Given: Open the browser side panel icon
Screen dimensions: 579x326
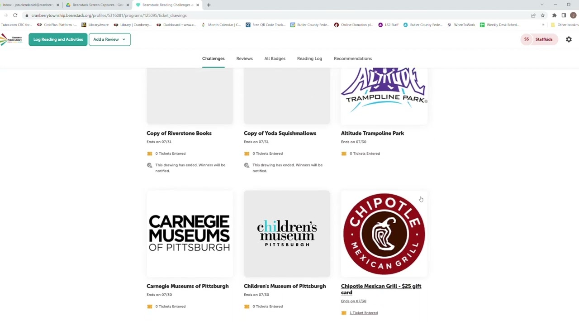Looking at the screenshot, I should [x=564, y=15].
